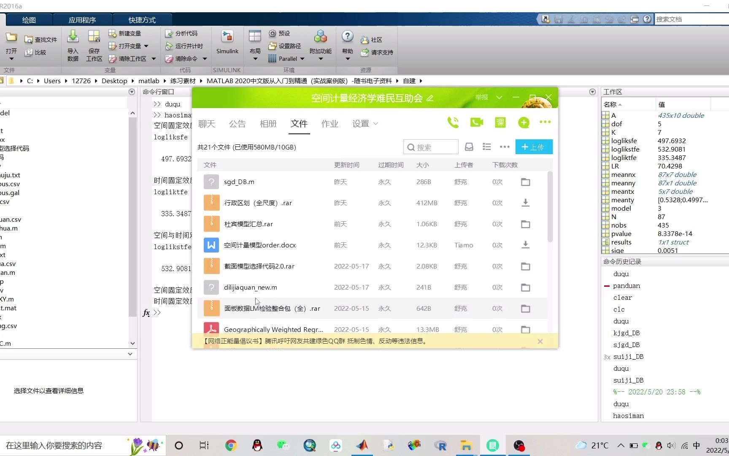Start a video call in the QQ group
The width and height of the screenshot is (729, 456).
click(x=476, y=122)
